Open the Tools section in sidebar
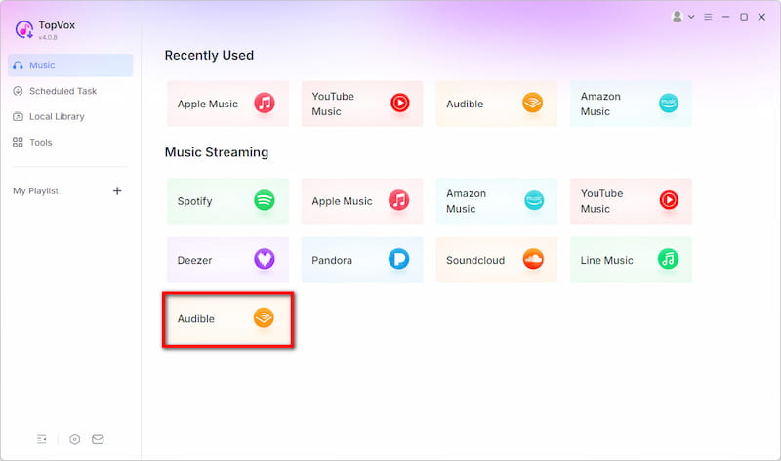The width and height of the screenshot is (781, 461). coord(70,142)
